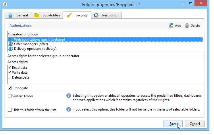Check the System folder option
214x135 pixels.
10,96
